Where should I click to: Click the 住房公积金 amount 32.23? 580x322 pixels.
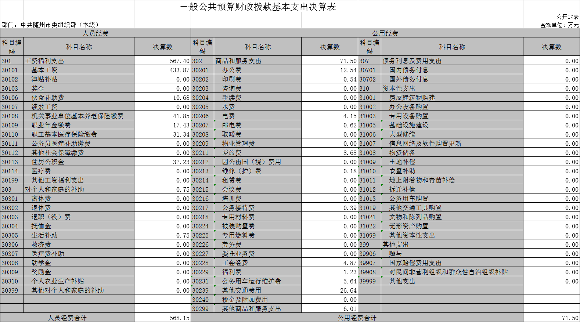click(x=162, y=162)
